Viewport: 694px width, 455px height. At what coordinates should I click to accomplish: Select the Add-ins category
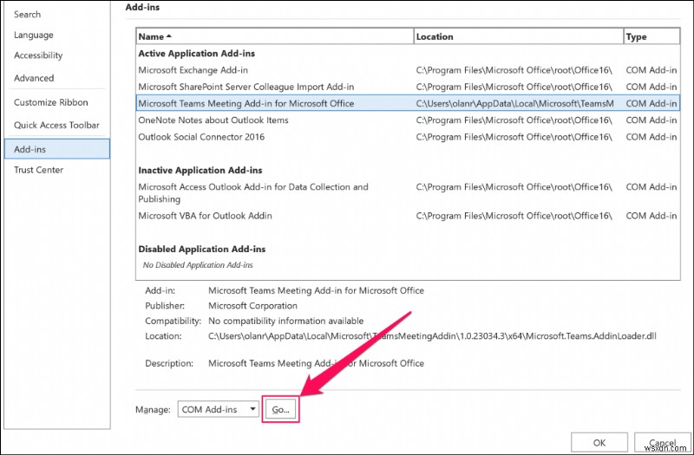coord(56,149)
